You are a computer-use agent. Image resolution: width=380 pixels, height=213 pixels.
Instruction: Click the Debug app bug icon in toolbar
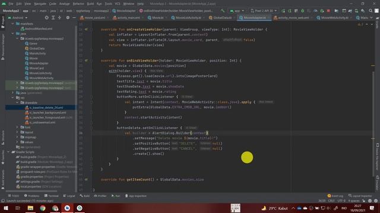click(x=302, y=11)
